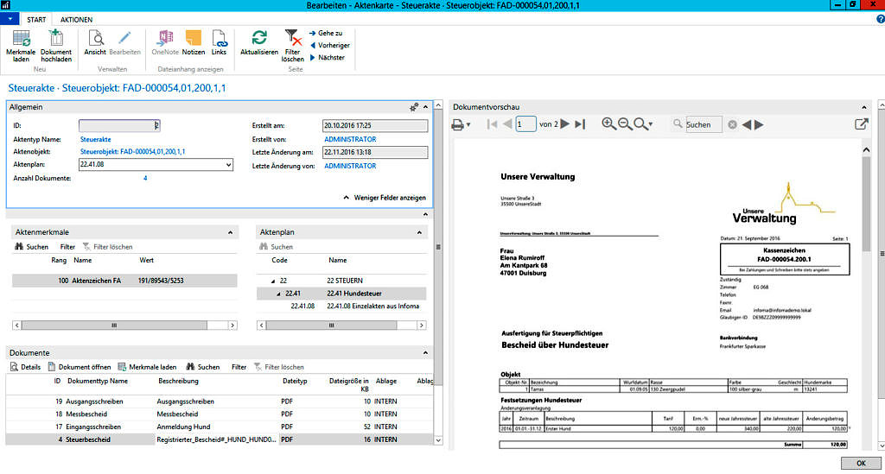Collapse the Aktenmerkmale section
The image size is (885, 474).
click(231, 232)
